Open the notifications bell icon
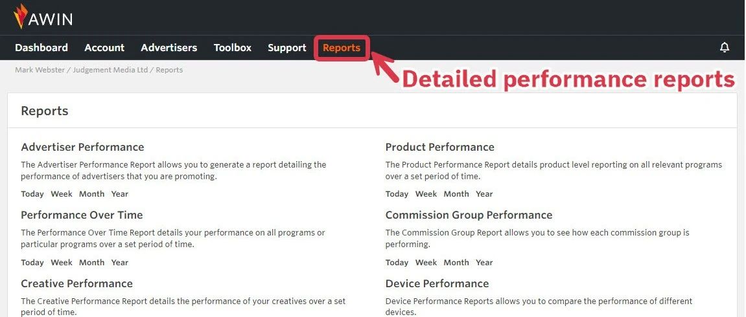 tap(725, 48)
